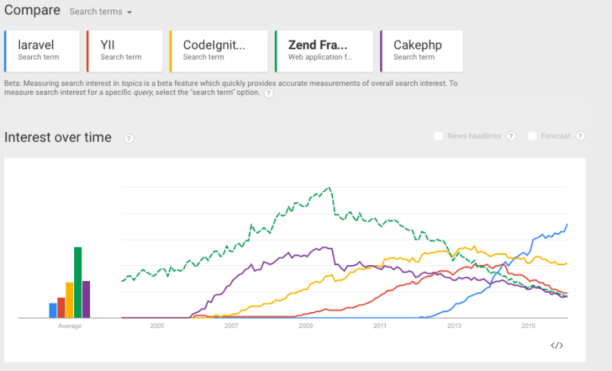Viewport: 612px width, 371px height.
Task: Enable the Forecast checkbox
Action: (x=532, y=136)
